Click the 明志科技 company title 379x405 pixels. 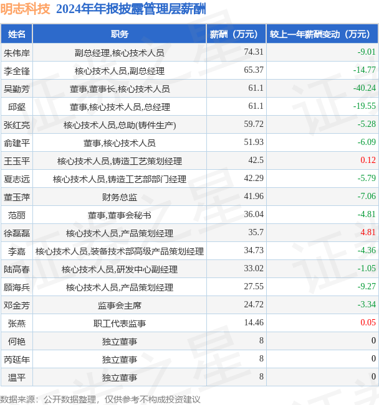pyautogui.click(x=25, y=9)
